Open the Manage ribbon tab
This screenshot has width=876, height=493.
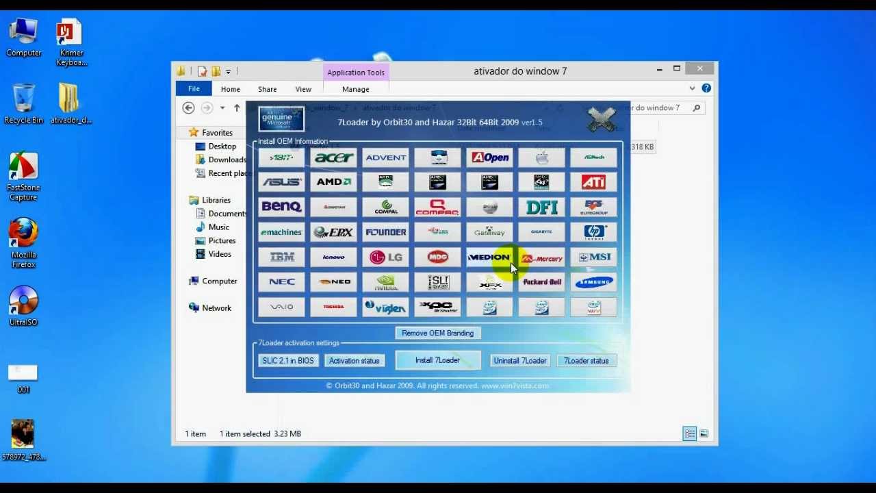point(356,89)
